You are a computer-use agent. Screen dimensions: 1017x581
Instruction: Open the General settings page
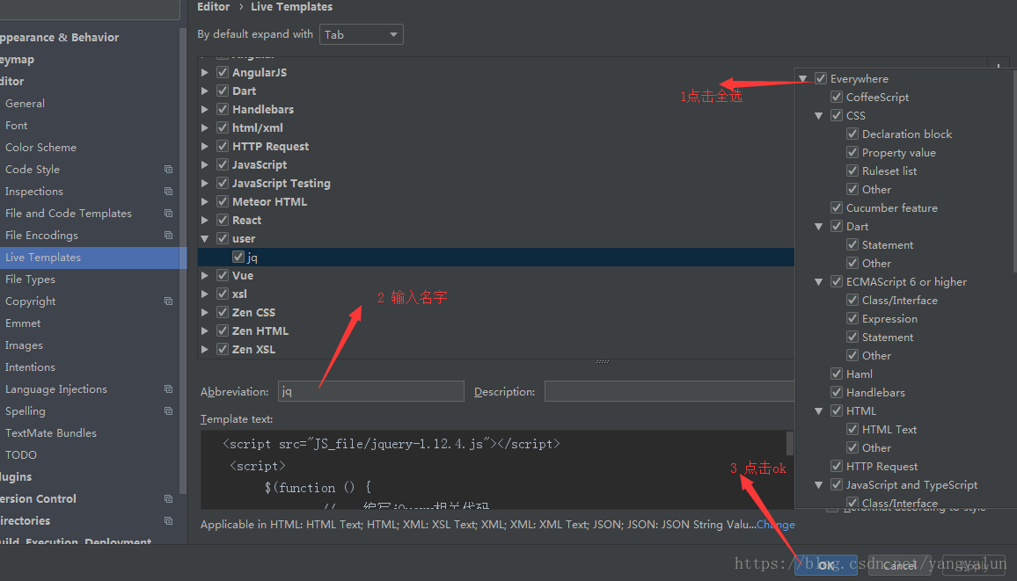[25, 104]
